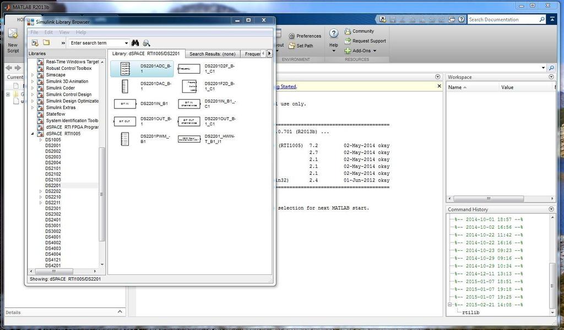Create a new model from Library Browser toolbar
Screen dimensions: 564x330
[x=35, y=43]
